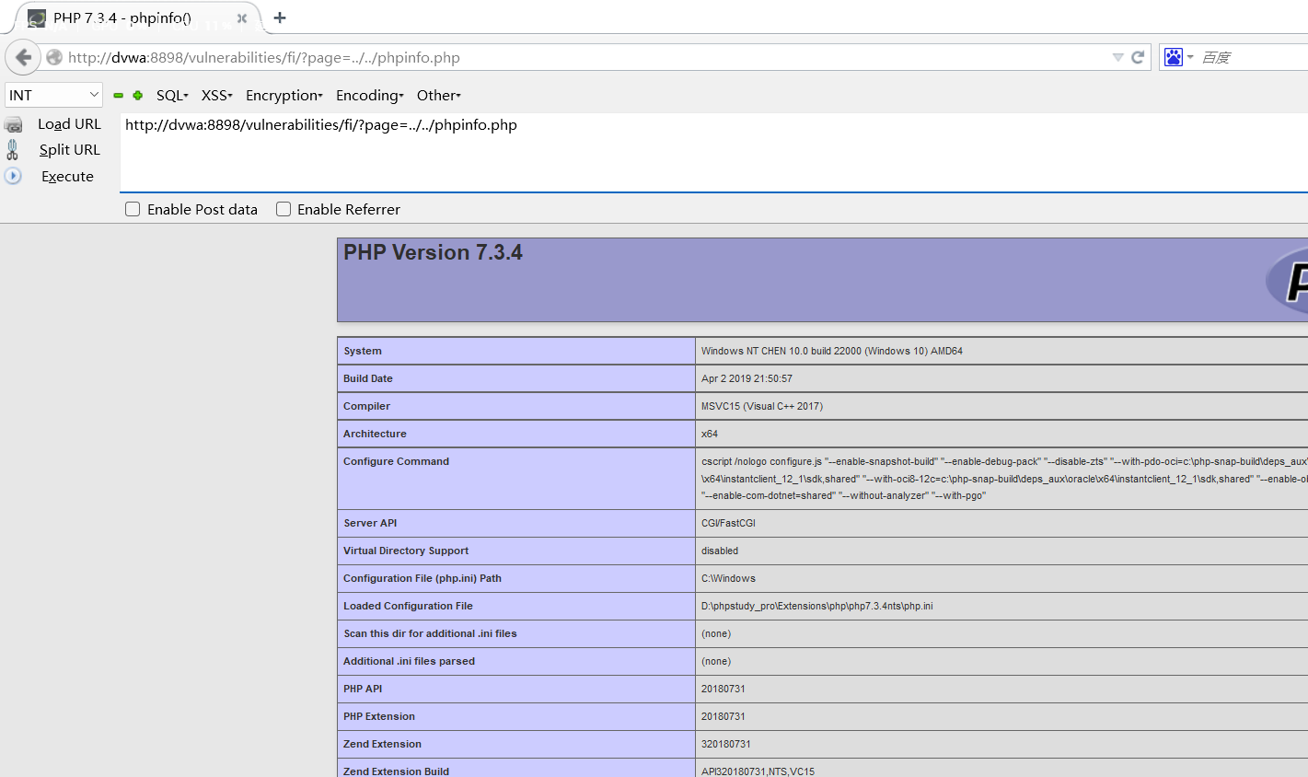Viewport: 1308px width, 777px height.
Task: Click the Load URL button label
Action: (x=69, y=124)
